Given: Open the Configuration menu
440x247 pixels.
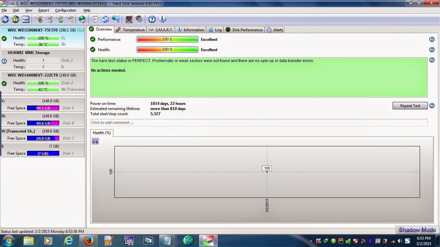Looking at the screenshot, I should tap(65, 10).
